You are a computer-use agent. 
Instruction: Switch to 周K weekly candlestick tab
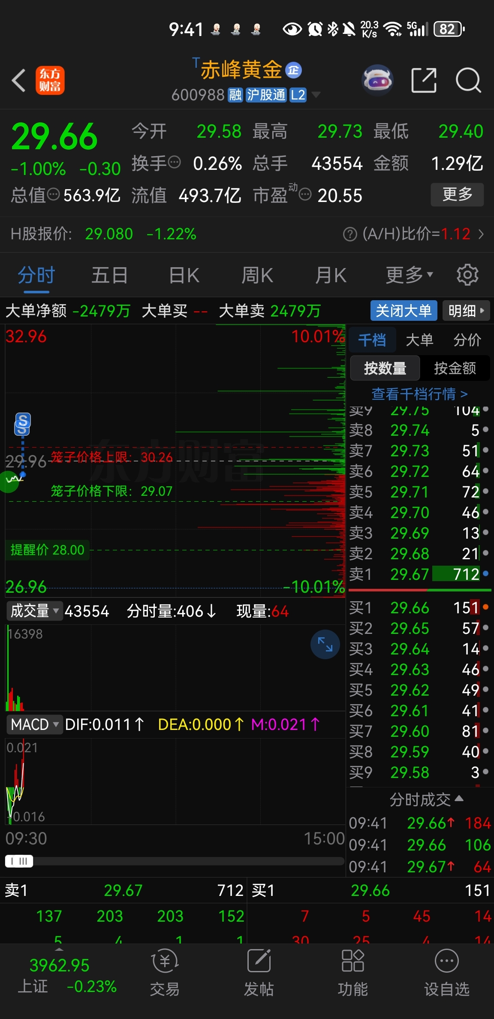[x=257, y=275]
